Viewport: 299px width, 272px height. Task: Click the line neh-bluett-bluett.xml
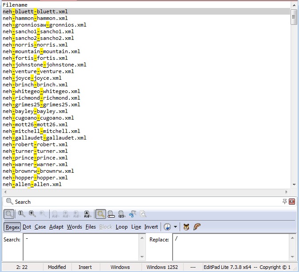[x=35, y=12]
